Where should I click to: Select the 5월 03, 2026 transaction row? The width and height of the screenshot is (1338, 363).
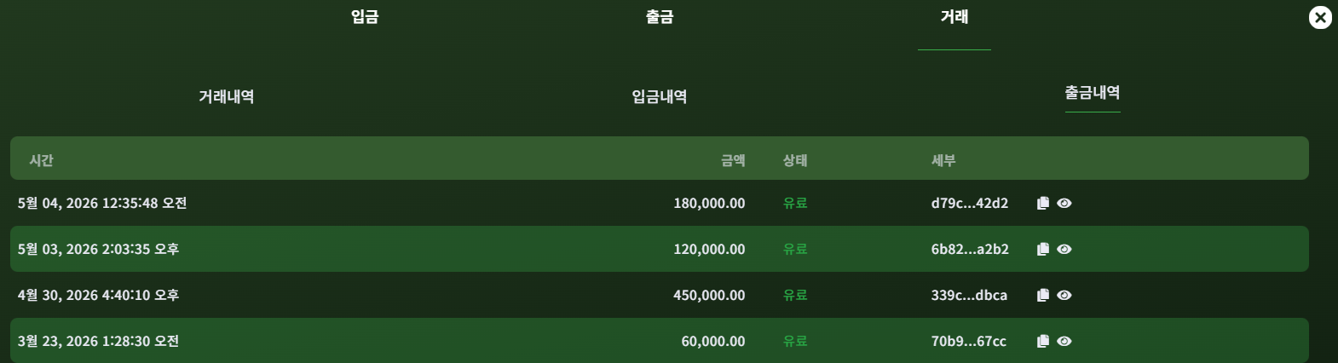(x=660, y=249)
